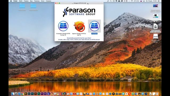Image resolution: width=170 pixels, height=96 pixels.
Task: Open Finder in the Dock
Action: (13, 94)
